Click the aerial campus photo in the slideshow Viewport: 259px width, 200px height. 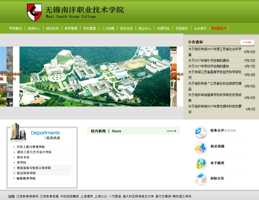[x=95, y=77]
